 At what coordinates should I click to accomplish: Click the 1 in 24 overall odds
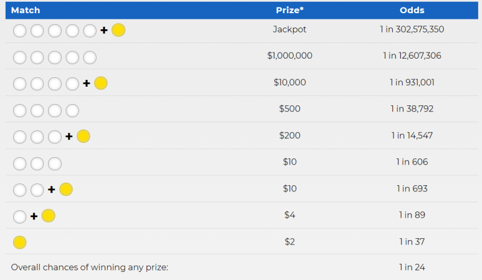click(412, 268)
